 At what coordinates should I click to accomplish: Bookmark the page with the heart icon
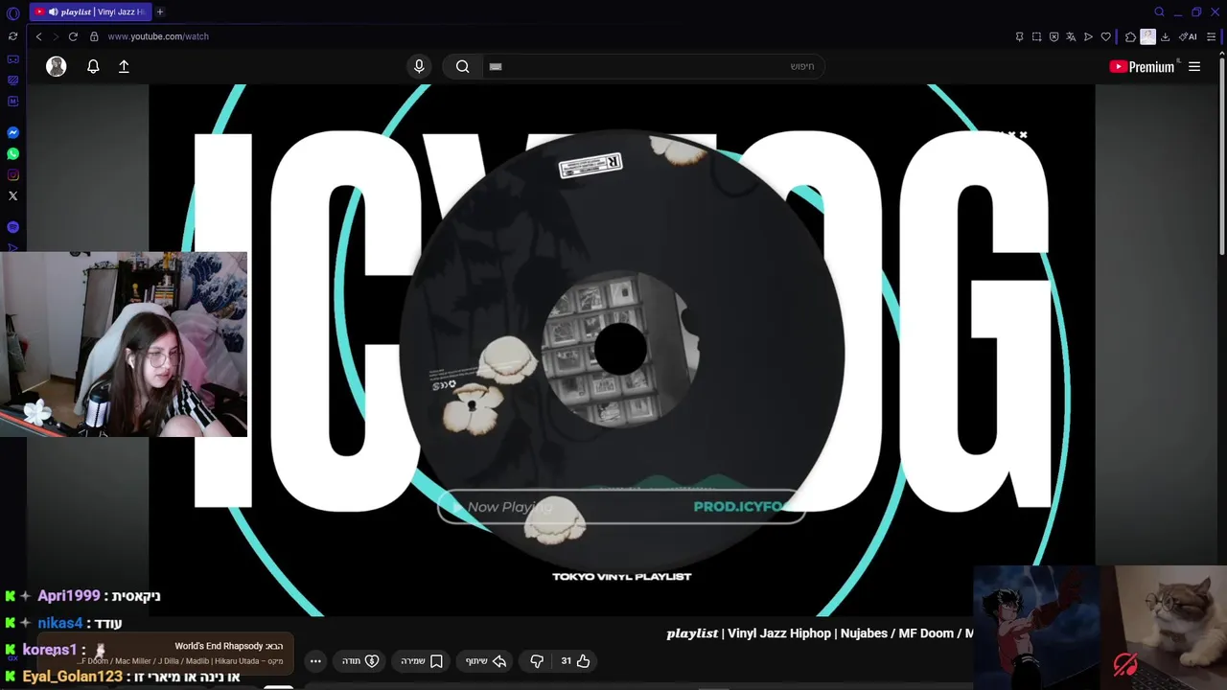1105,36
